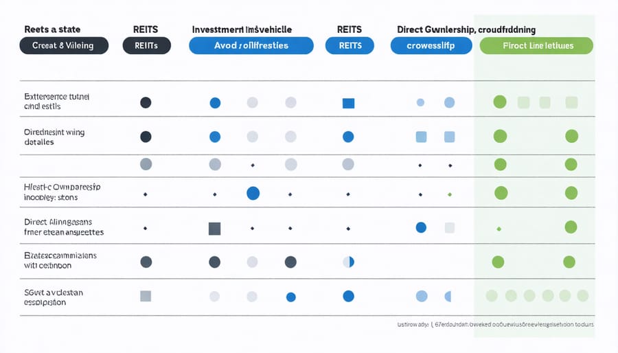Screen dimensions: 618x353
Task: Click the blue REITS pill button
Action: [x=349, y=46]
